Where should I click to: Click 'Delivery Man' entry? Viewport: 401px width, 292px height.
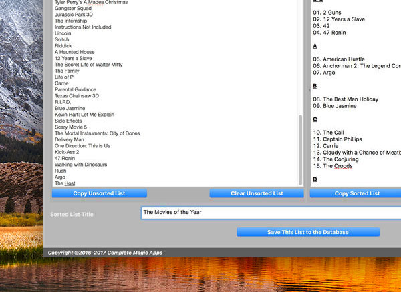tap(70, 139)
